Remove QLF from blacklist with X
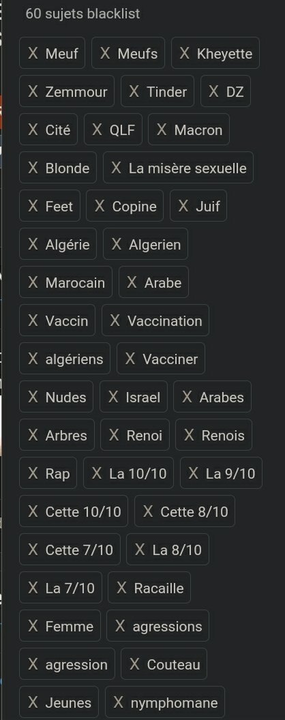This screenshot has width=285, height=720. pos(97,130)
